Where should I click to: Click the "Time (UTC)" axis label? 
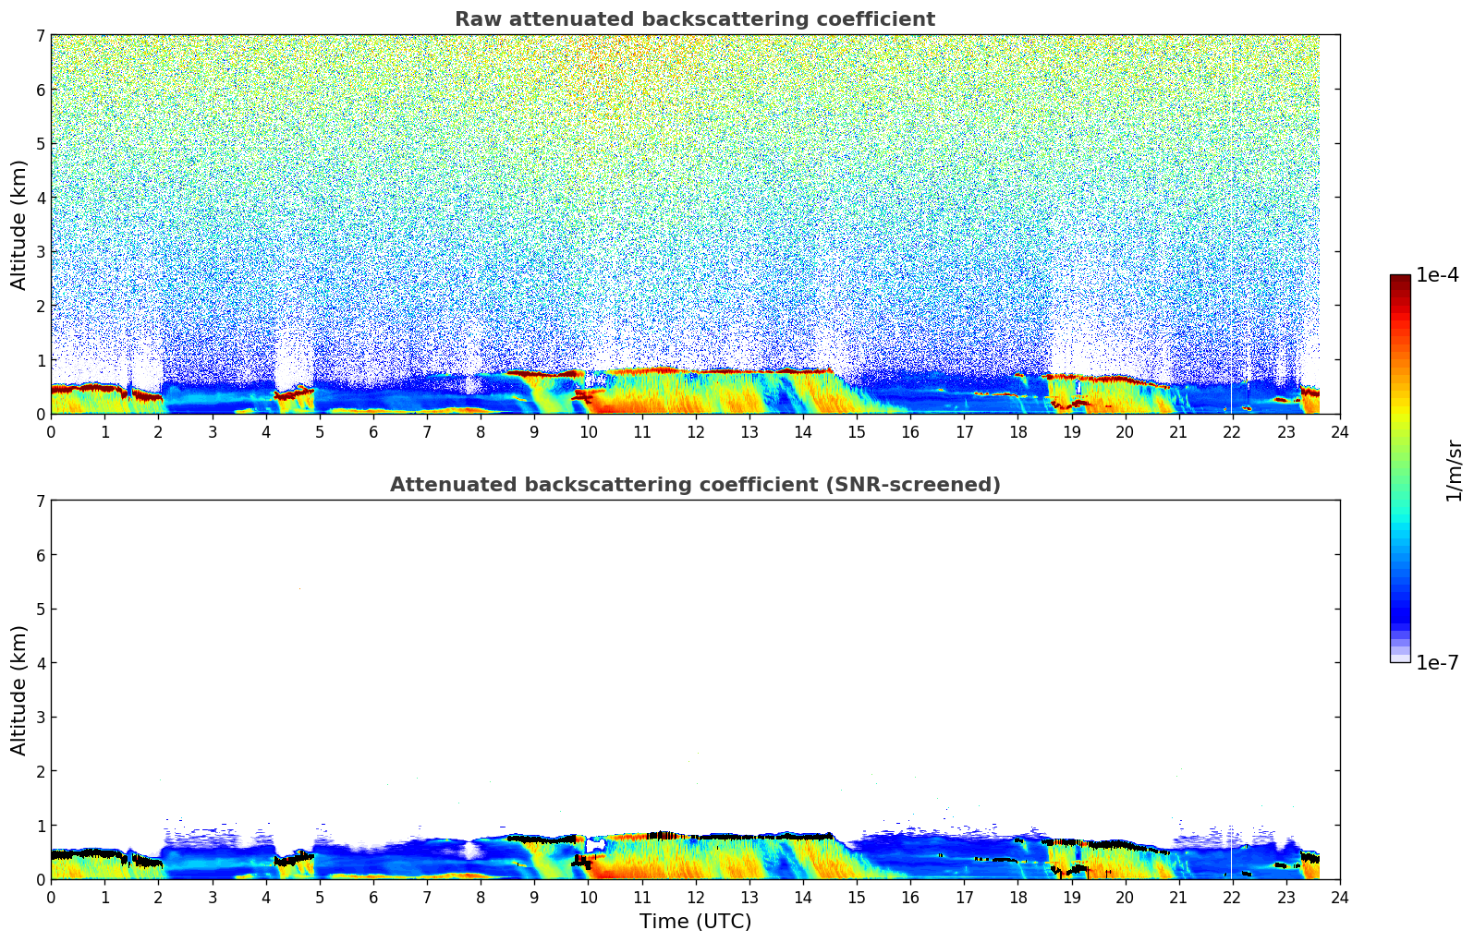coord(695,922)
